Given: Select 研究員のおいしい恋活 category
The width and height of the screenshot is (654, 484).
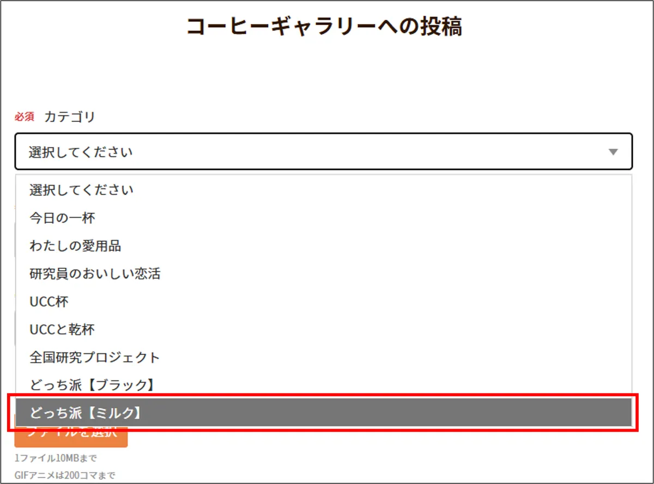Looking at the screenshot, I should [95, 274].
